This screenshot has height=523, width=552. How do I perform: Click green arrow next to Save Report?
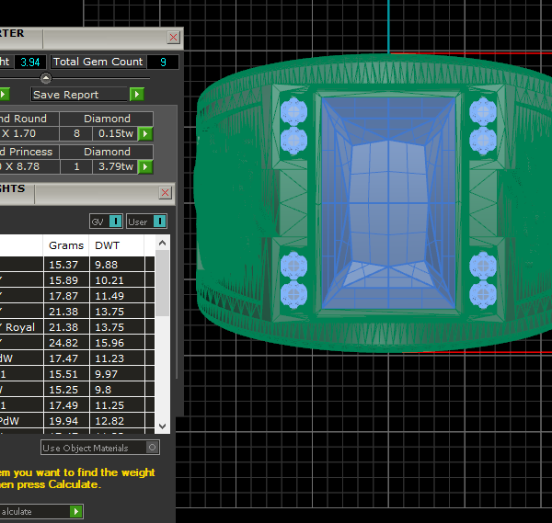[x=137, y=94]
